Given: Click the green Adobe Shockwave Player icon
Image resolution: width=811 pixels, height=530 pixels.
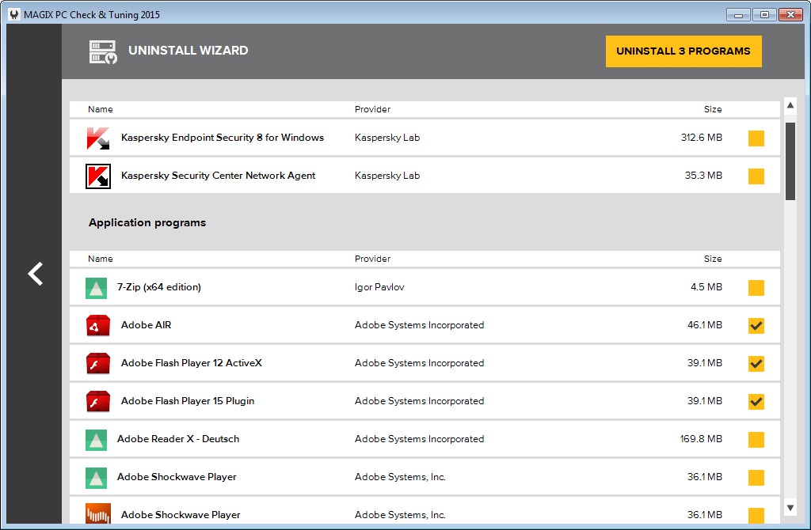Looking at the screenshot, I should tap(97, 477).
